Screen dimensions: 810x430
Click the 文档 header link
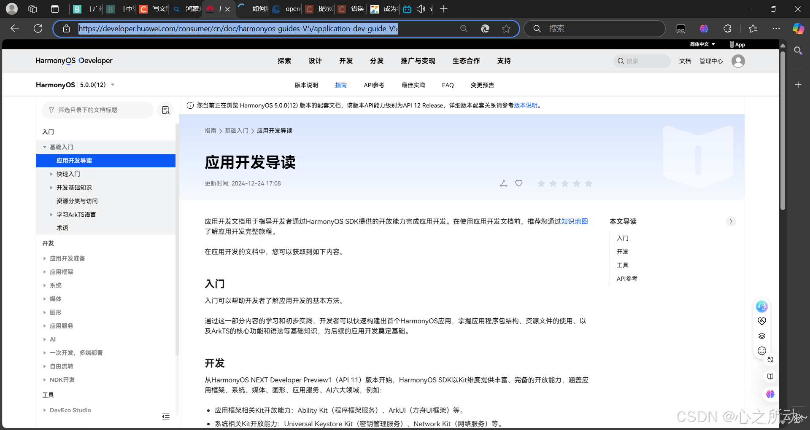click(x=685, y=61)
